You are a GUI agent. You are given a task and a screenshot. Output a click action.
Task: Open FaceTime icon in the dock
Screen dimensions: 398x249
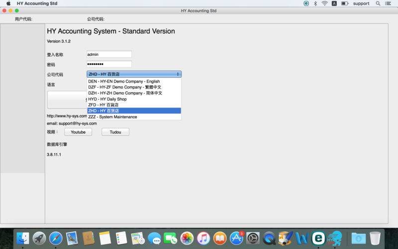tap(171, 239)
